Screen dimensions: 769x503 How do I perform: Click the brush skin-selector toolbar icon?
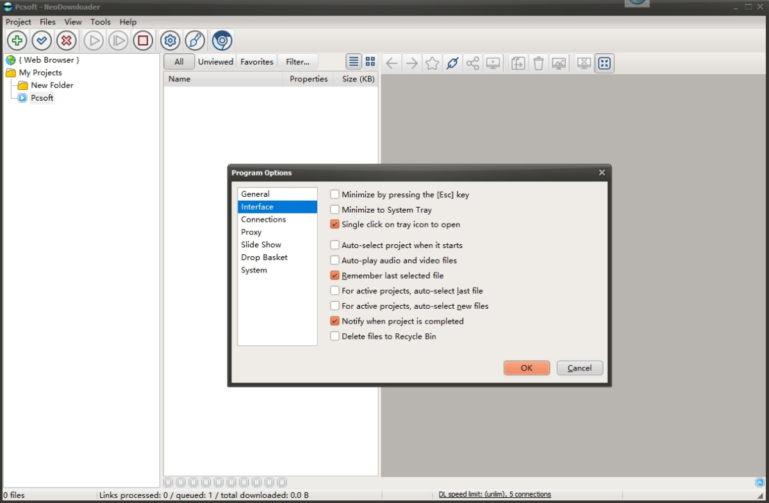point(195,40)
